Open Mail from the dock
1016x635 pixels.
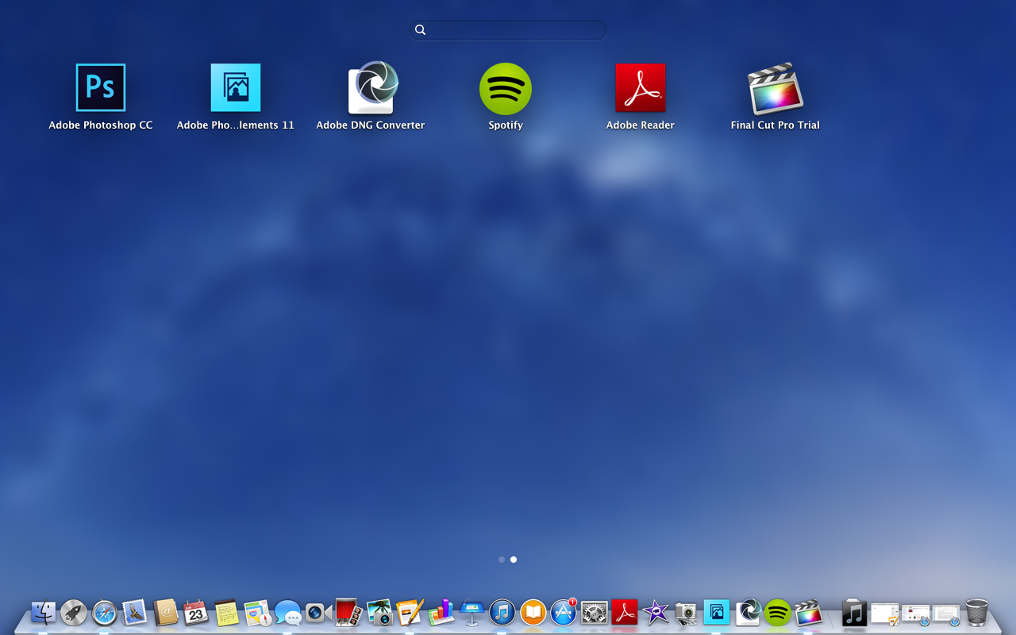click(133, 613)
